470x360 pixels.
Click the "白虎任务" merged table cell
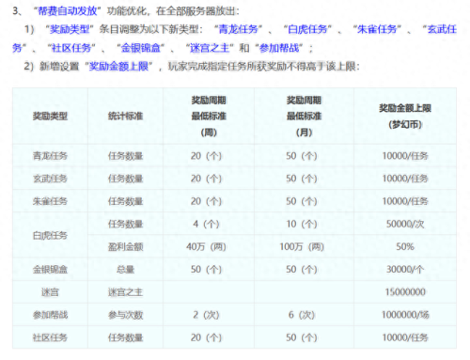pos(50,235)
